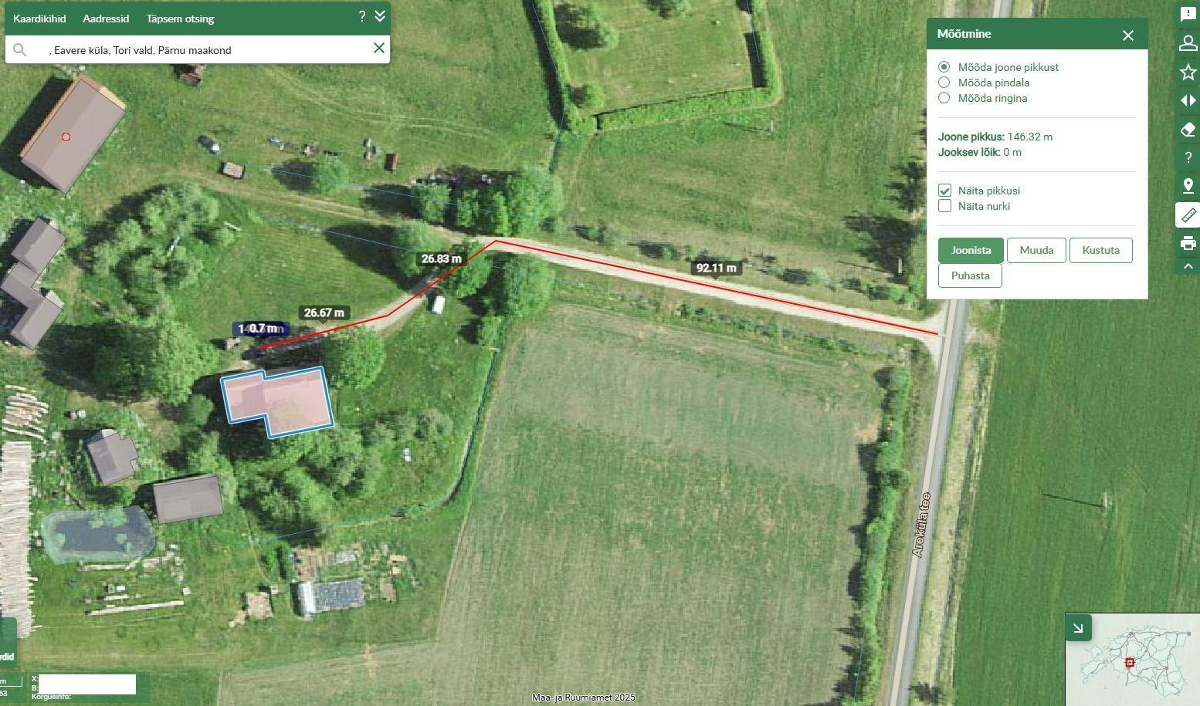Select the eraser tool in the sidebar
The image size is (1200, 706).
click(1188, 129)
